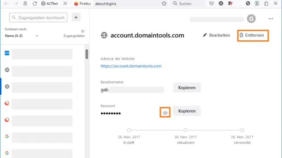
Task: Open the Pocket icon in the toolbar
Action: [212, 3]
